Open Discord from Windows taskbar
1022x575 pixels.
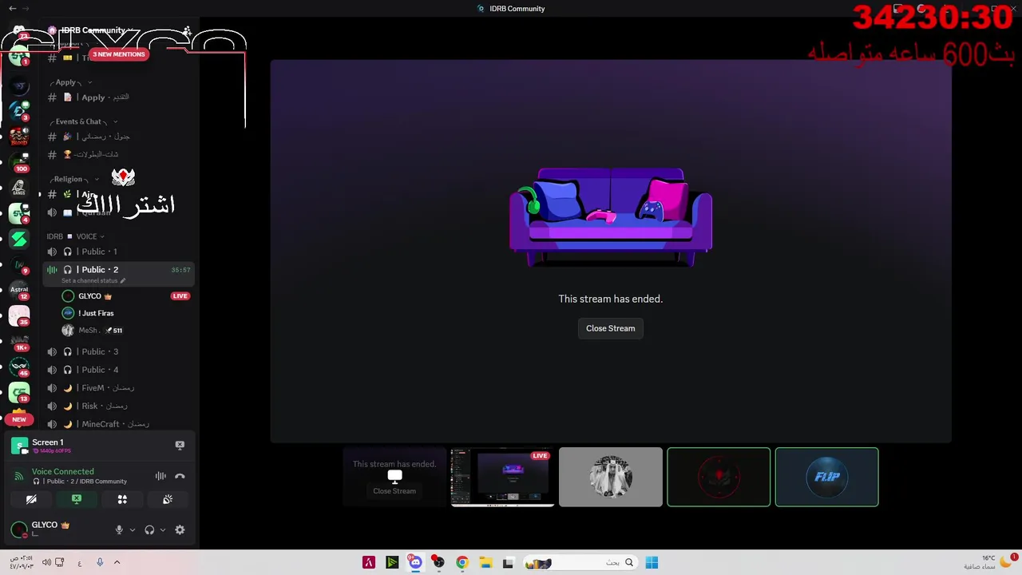coord(415,563)
